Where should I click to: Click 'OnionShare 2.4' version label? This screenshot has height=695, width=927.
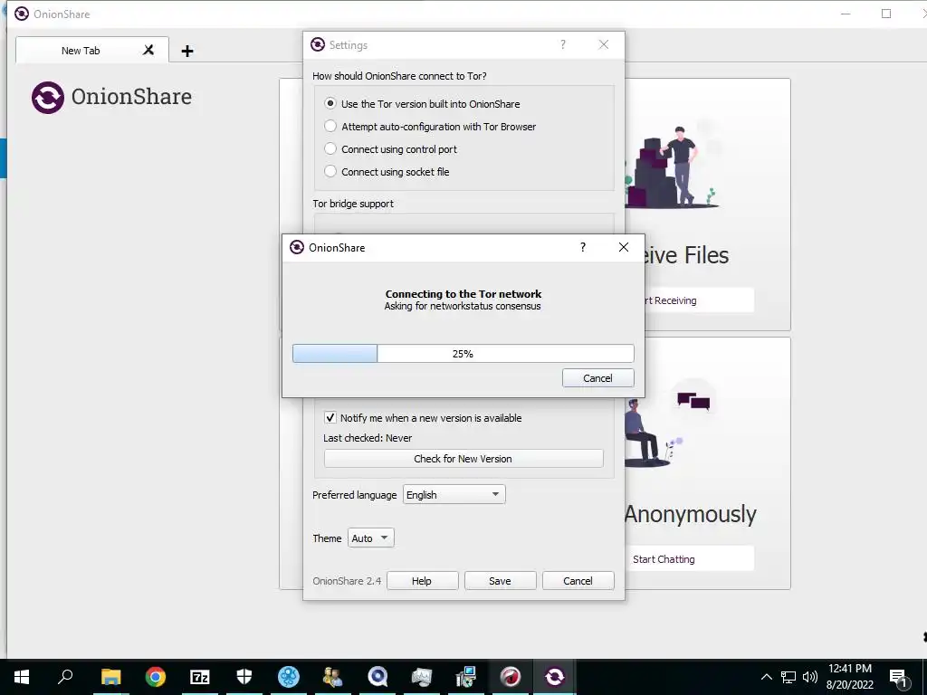click(x=347, y=581)
